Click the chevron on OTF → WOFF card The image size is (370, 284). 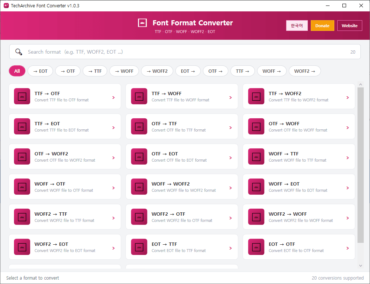pyautogui.click(x=347, y=127)
